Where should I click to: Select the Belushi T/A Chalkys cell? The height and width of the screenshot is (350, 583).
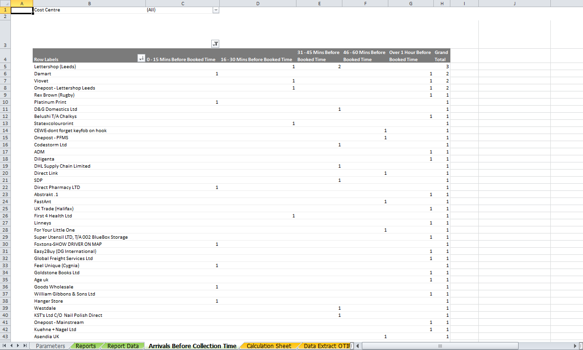(89, 117)
